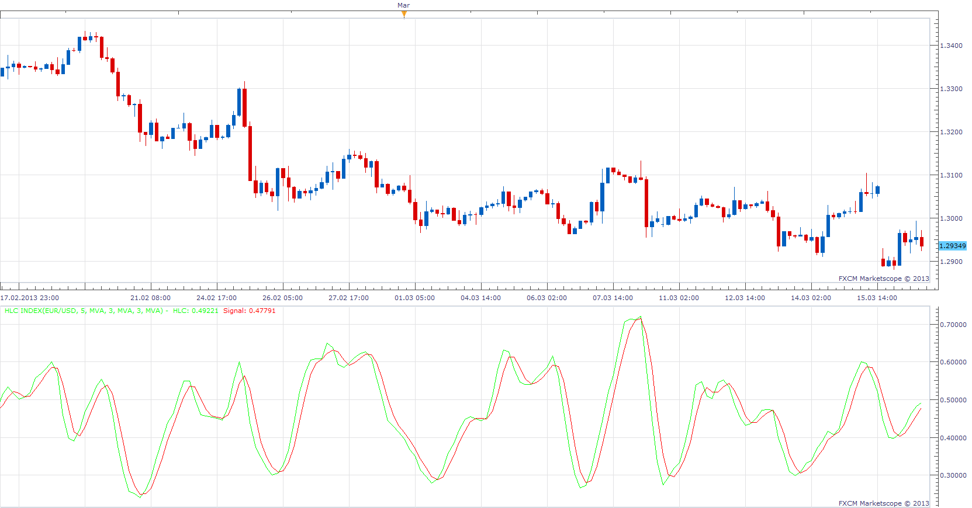Click the 12.03 14:00 time label
This screenshot has height=508, width=972.
[745, 298]
